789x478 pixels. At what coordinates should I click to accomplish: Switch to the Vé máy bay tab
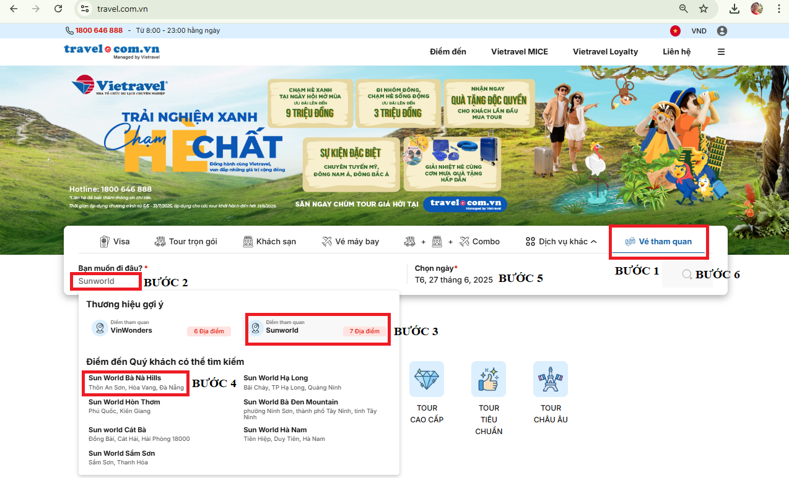point(351,241)
